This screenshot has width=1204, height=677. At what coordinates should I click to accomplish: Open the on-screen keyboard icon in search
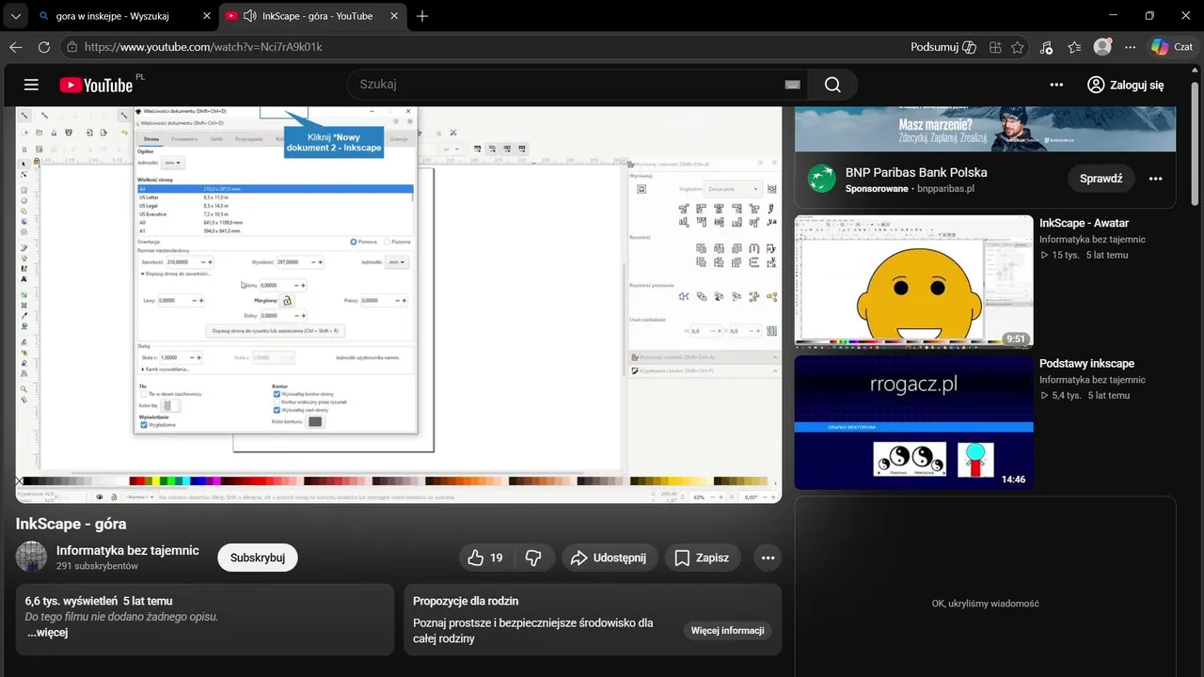pyautogui.click(x=793, y=85)
